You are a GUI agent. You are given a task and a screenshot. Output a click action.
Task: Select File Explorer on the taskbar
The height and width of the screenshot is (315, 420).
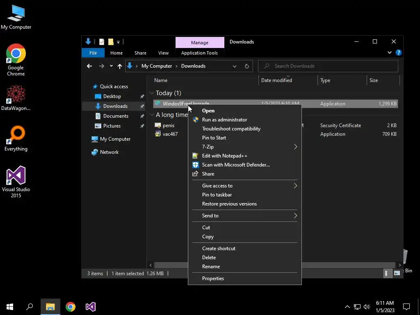(50, 307)
